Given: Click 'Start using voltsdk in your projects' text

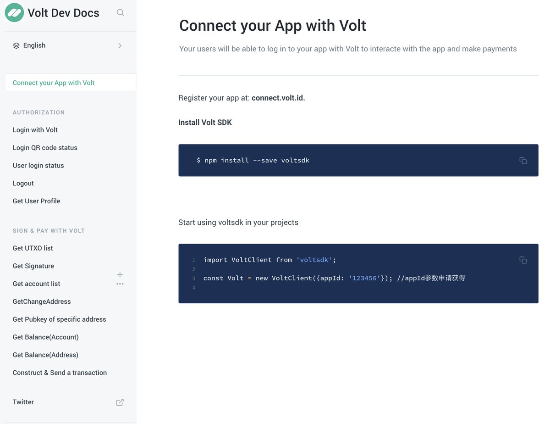Looking at the screenshot, I should point(238,223).
